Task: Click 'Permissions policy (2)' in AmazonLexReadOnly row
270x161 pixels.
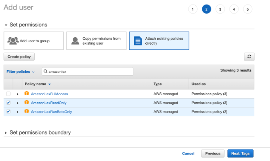Action: pos(209,103)
